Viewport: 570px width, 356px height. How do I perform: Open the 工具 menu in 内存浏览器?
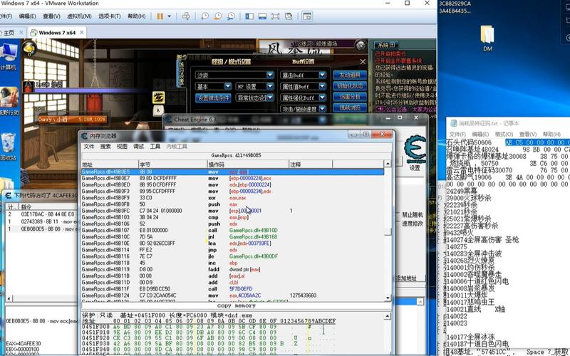pyautogui.click(x=155, y=147)
